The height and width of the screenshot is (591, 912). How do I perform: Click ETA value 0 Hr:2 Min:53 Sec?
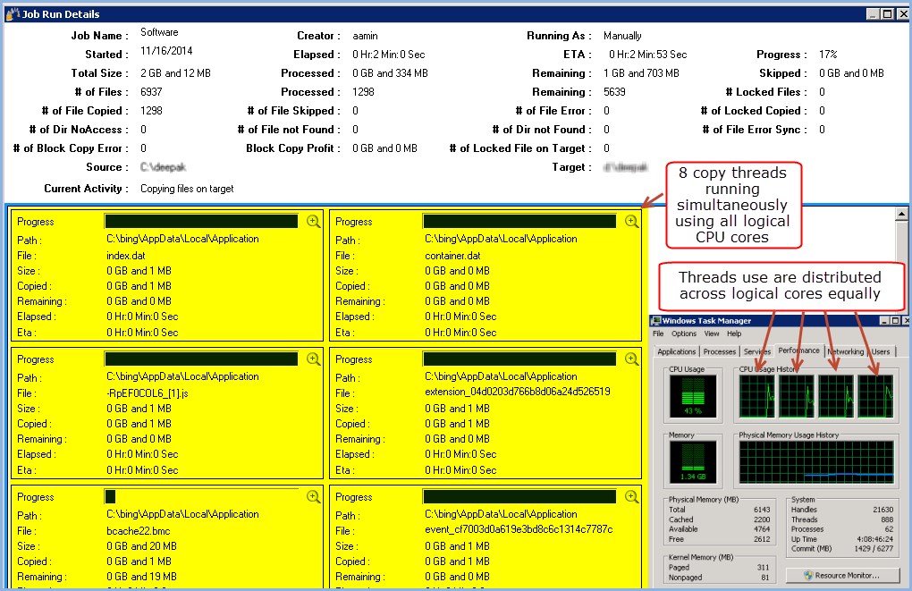648,55
